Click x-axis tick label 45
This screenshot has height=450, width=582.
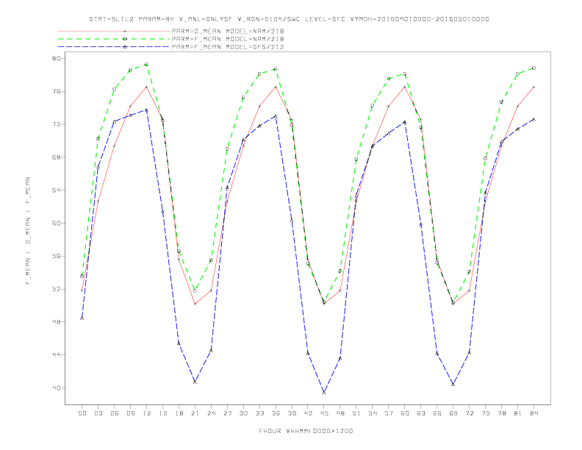[x=324, y=413]
